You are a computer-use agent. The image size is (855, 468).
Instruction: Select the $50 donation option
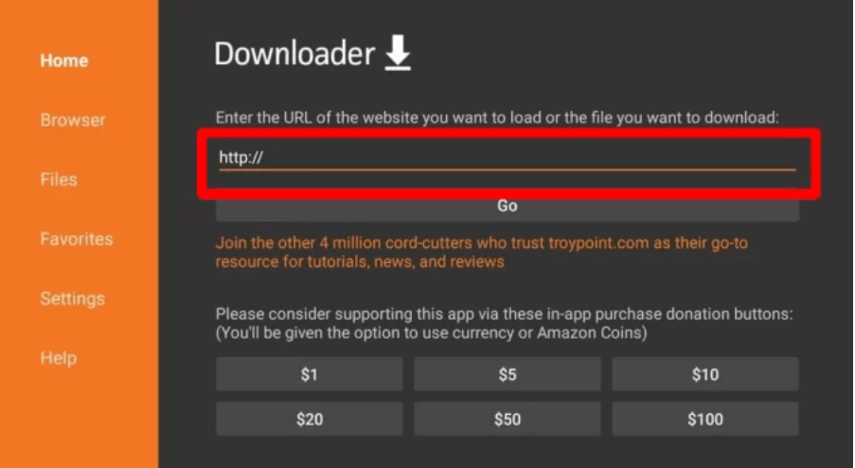pos(508,419)
